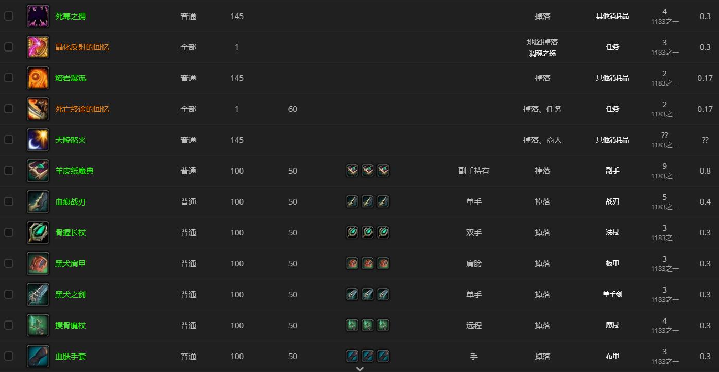This screenshot has width=719, height=372.
Task: Click the 死寒之拥 item icon
Action: 38,16
